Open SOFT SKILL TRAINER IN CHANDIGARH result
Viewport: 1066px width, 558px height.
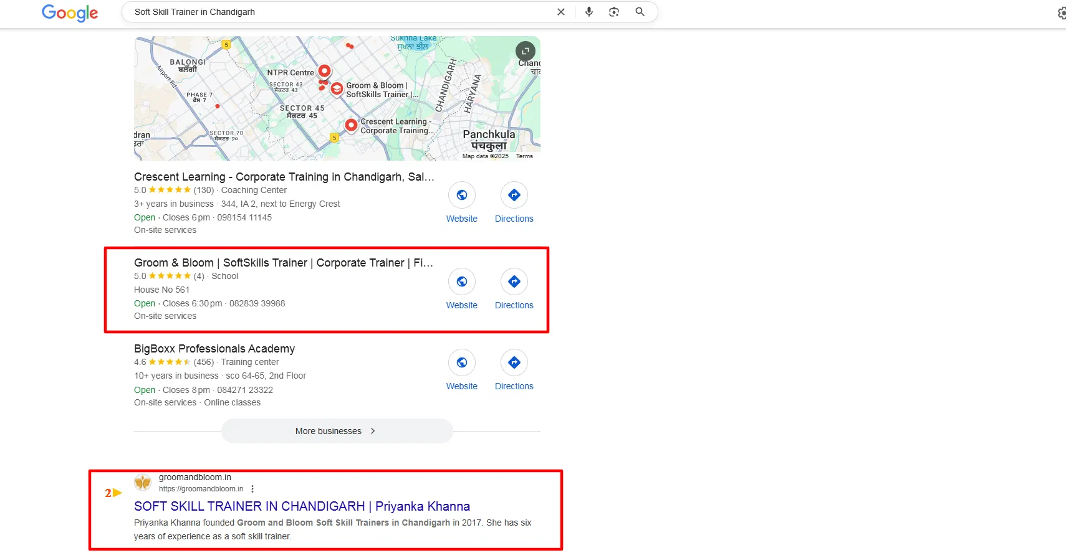[x=302, y=506]
